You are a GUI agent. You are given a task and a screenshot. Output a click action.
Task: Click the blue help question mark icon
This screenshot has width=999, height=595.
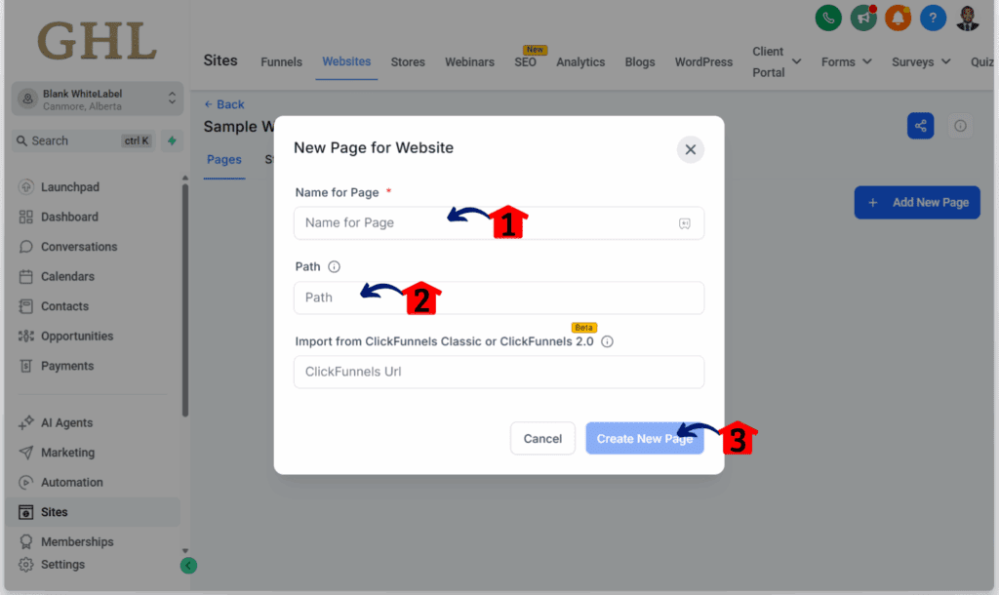(933, 18)
